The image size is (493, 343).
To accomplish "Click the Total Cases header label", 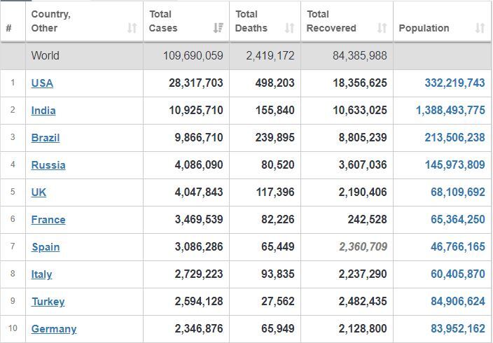I will (x=163, y=21).
